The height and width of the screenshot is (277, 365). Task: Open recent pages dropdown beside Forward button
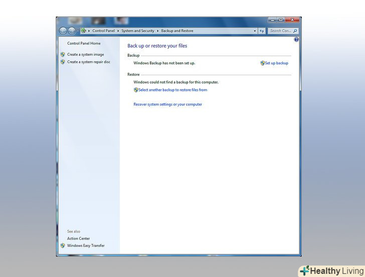(78, 31)
